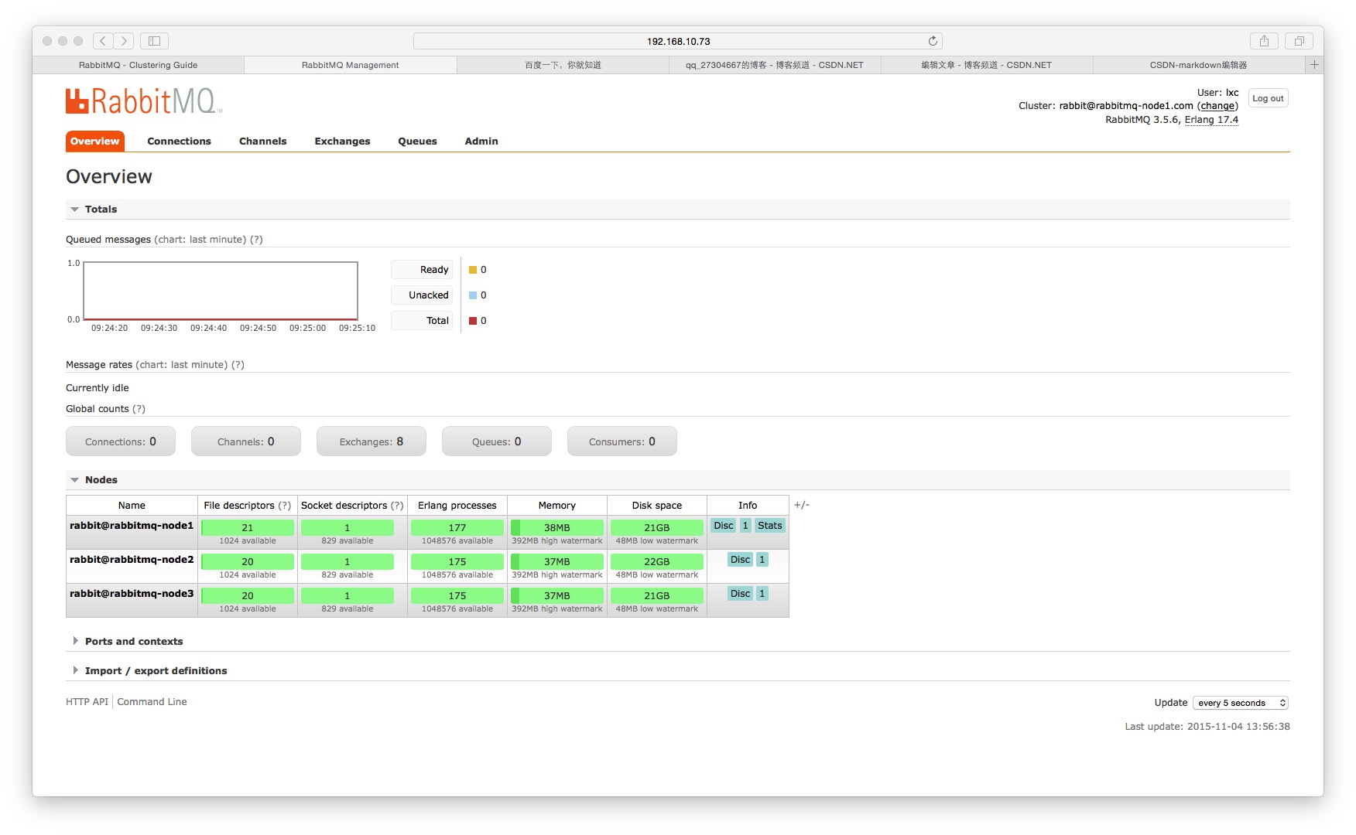
Task: Reload the page using the refresh icon
Action: tap(933, 41)
